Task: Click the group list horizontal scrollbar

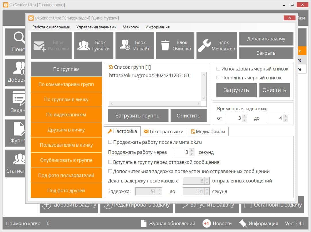Action: [155, 103]
